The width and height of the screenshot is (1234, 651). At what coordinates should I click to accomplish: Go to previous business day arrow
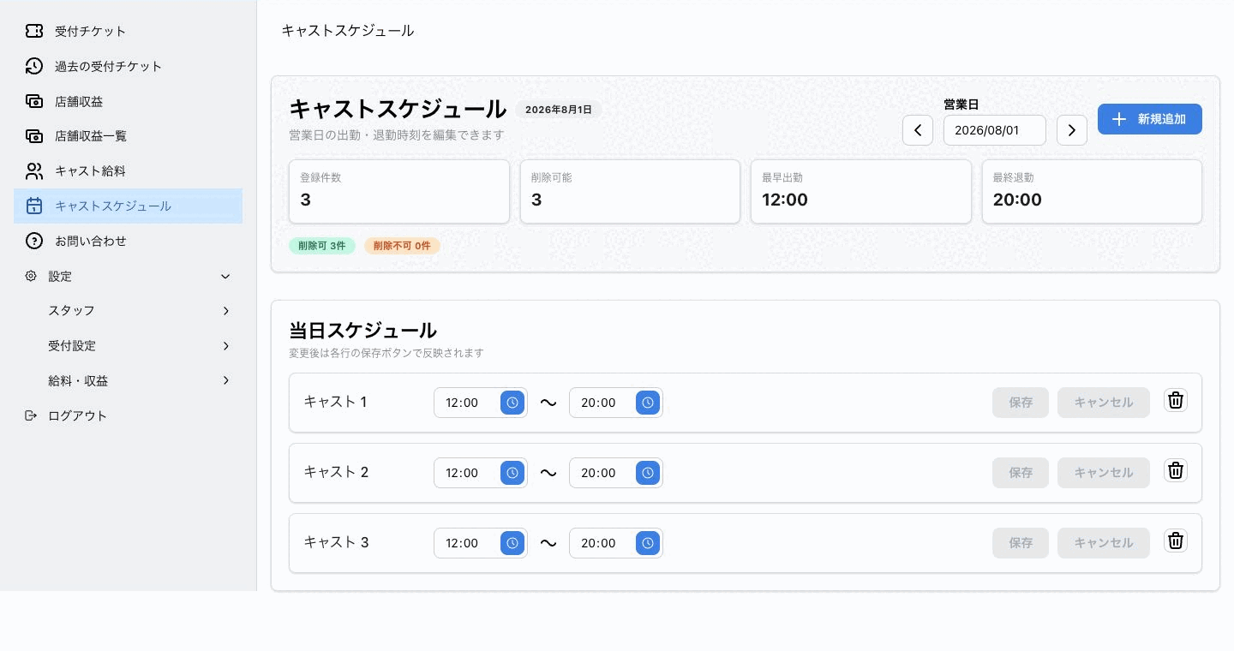pyautogui.click(x=918, y=130)
